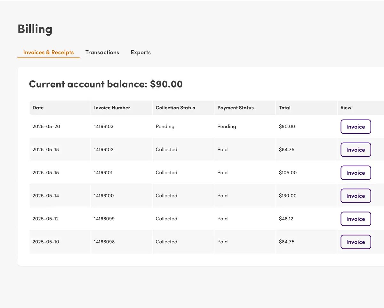Select the Collection Status column header
Image resolution: width=384 pixels, height=308 pixels.
(x=175, y=108)
